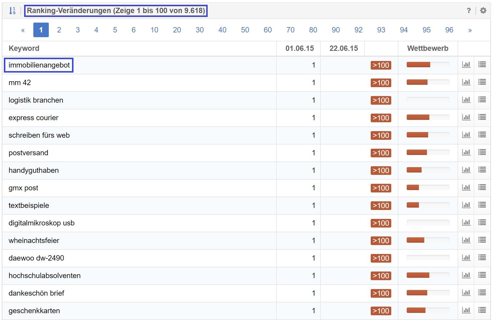Open bar chart icon for immobilienangebot row
Screen dimensions: 493x320
pyautogui.click(x=466, y=65)
